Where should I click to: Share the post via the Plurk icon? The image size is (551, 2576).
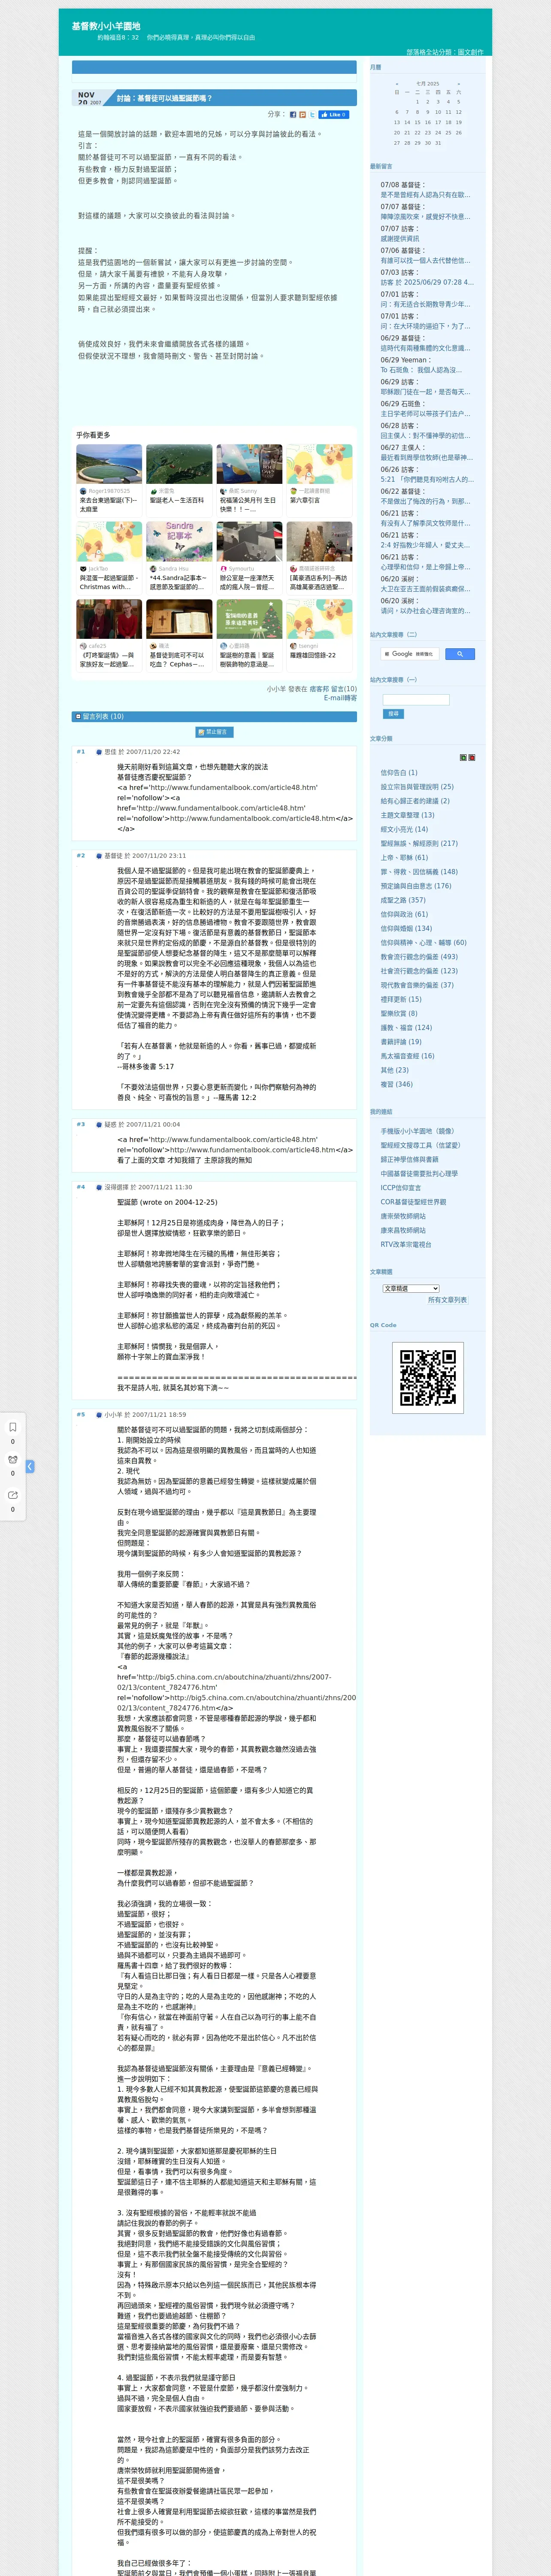pyautogui.click(x=302, y=115)
